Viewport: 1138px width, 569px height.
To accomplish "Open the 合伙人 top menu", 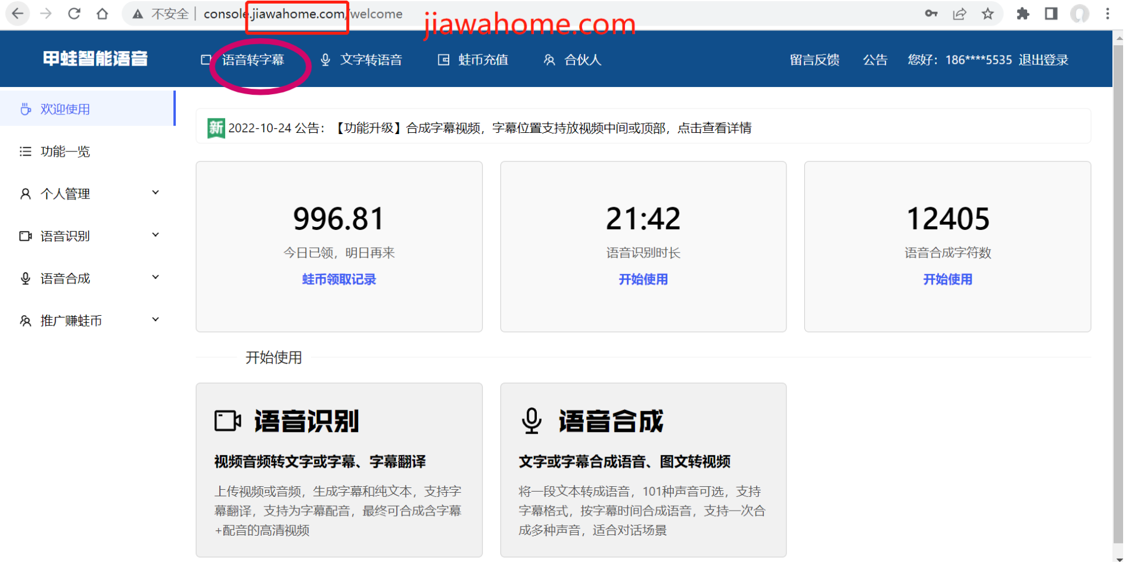I will point(583,60).
